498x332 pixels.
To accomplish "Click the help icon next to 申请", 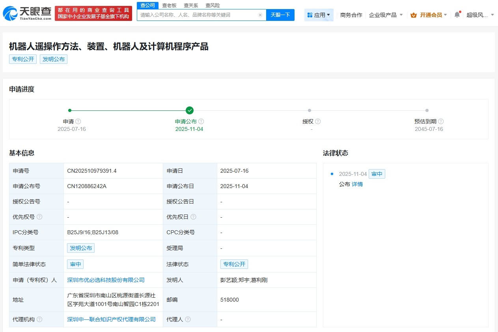I will 78,121.
